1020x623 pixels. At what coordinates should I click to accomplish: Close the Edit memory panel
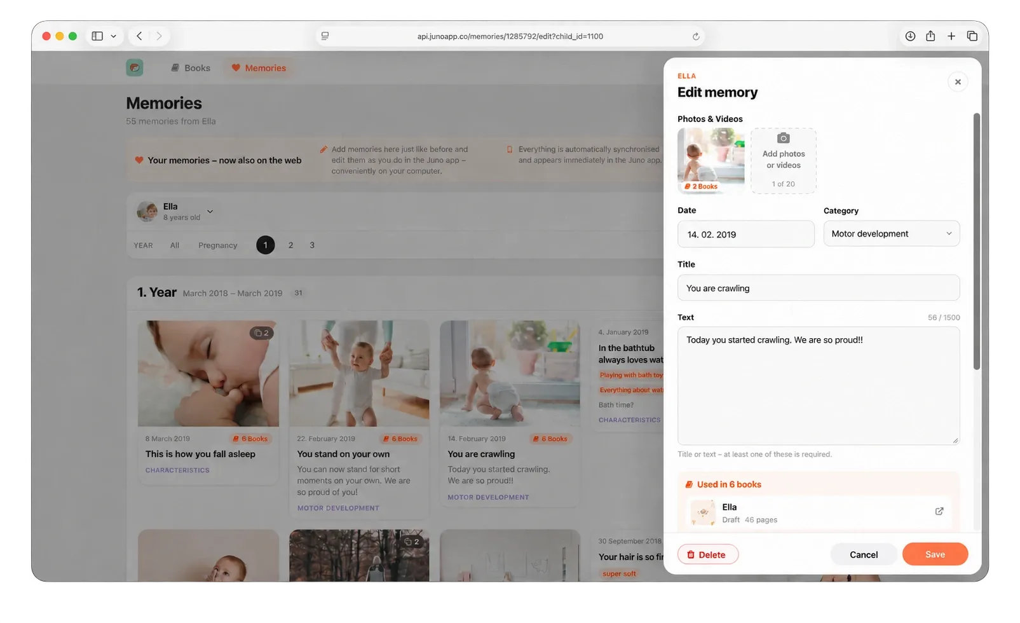[x=958, y=82]
